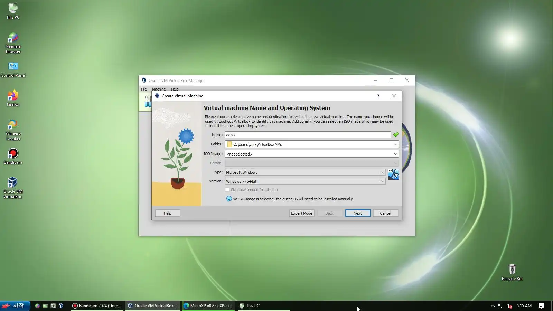Click the Windows 7 64-bit OS type icon
Image resolution: width=553 pixels, height=311 pixels.
pyautogui.click(x=393, y=174)
